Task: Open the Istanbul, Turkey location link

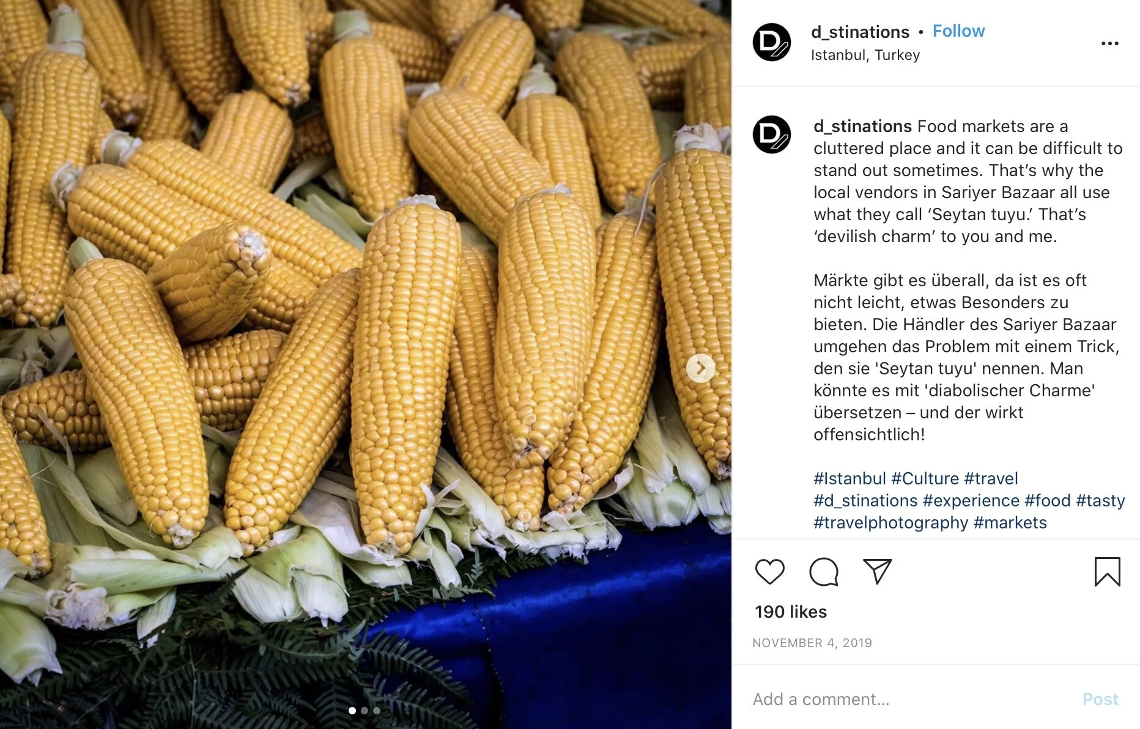Action: pos(865,55)
